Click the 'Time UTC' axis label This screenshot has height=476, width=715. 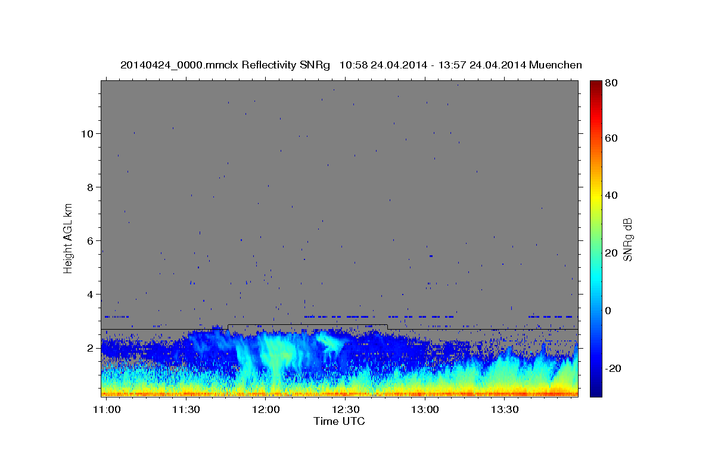point(339,421)
